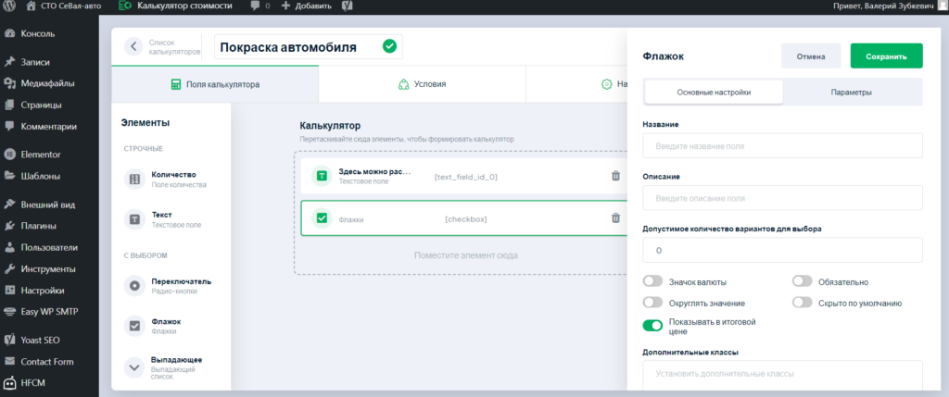The width and height of the screenshot is (949, 397).
Task: Open Калькулятор стоимости in the admin bar
Action: [175, 6]
